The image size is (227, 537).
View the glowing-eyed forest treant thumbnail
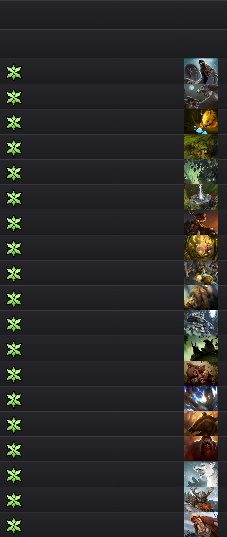coord(201,172)
